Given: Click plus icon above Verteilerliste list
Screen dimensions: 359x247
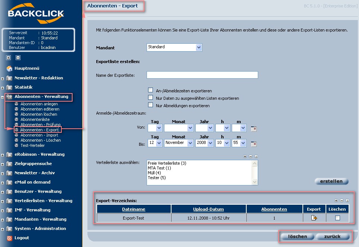Looking at the screenshot, I should (245, 157).
